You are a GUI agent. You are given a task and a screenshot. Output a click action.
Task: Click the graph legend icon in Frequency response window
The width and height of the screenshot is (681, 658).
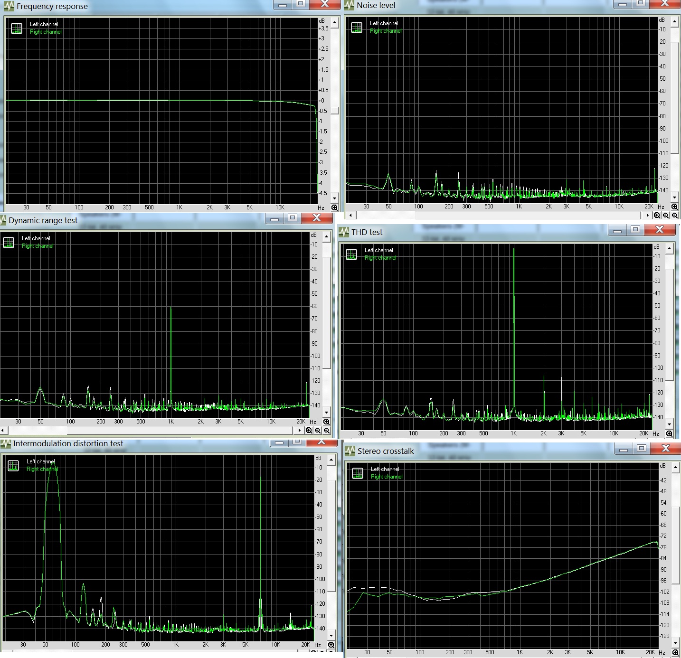pos(17,28)
